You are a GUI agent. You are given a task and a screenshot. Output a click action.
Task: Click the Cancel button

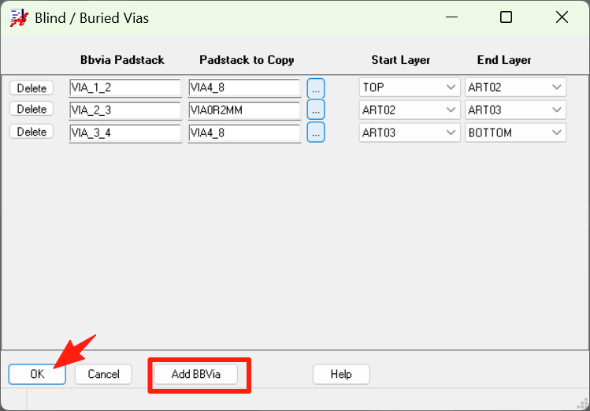(x=103, y=374)
